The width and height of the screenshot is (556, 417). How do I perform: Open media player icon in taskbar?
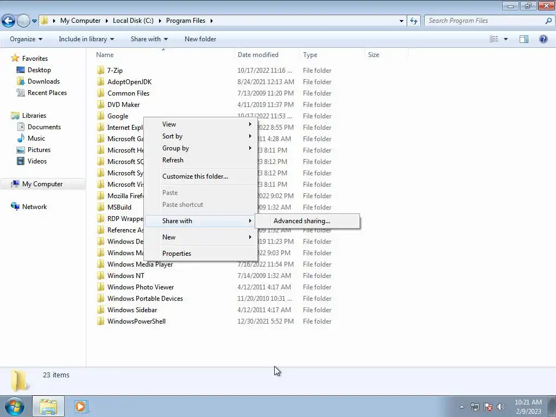point(80,406)
